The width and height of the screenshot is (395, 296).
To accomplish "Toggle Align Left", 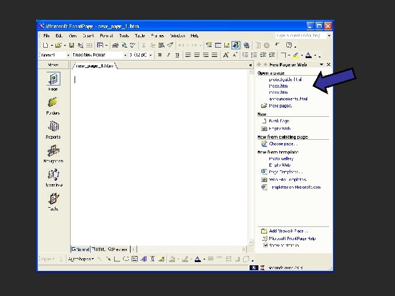I will pyautogui.click(x=188, y=55).
